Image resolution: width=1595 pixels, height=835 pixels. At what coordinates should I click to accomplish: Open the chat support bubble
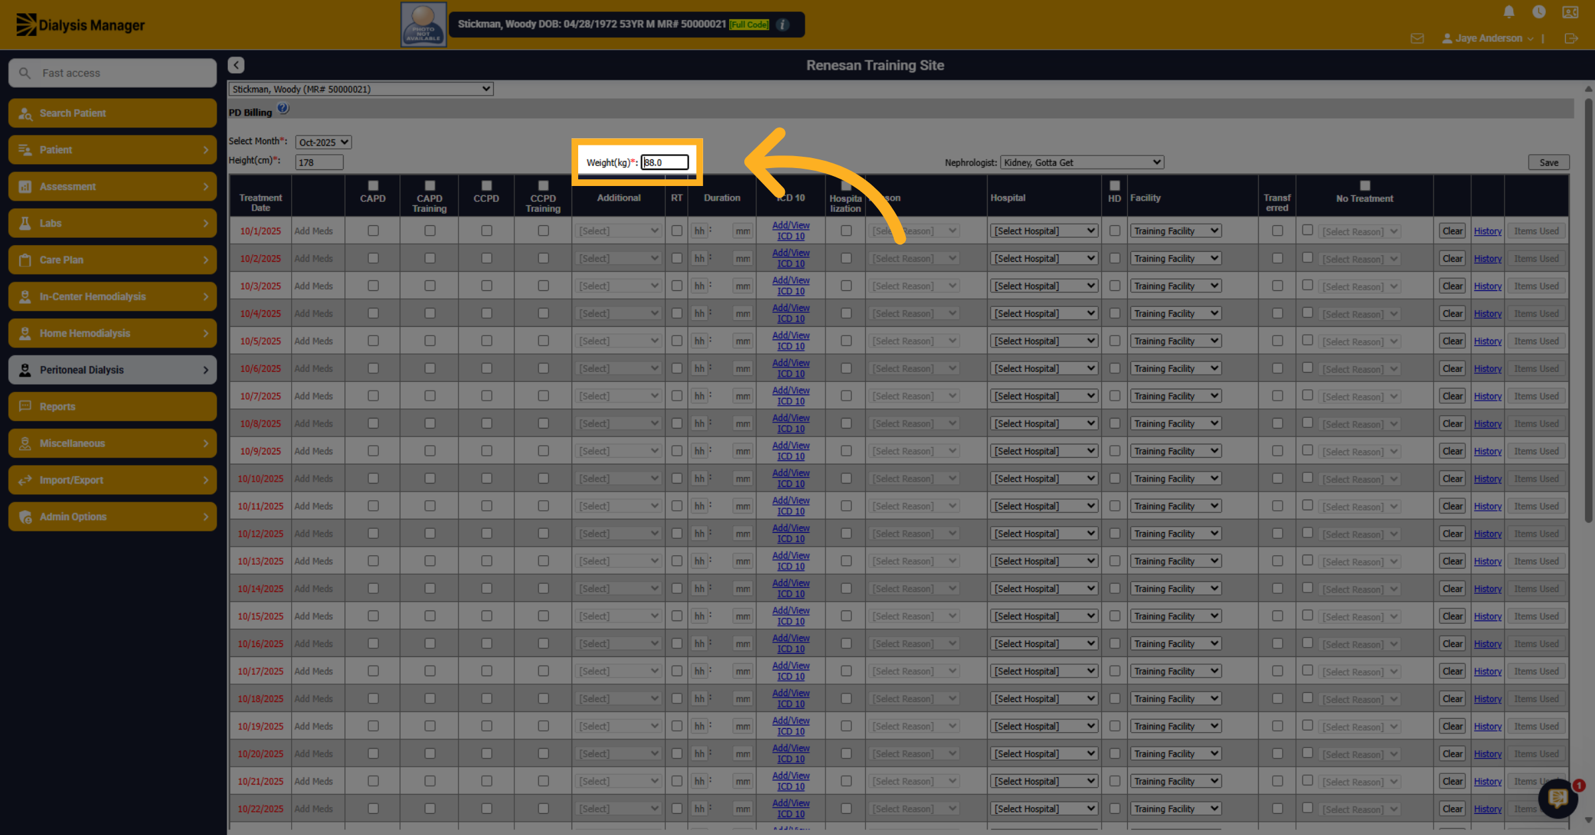tap(1558, 798)
